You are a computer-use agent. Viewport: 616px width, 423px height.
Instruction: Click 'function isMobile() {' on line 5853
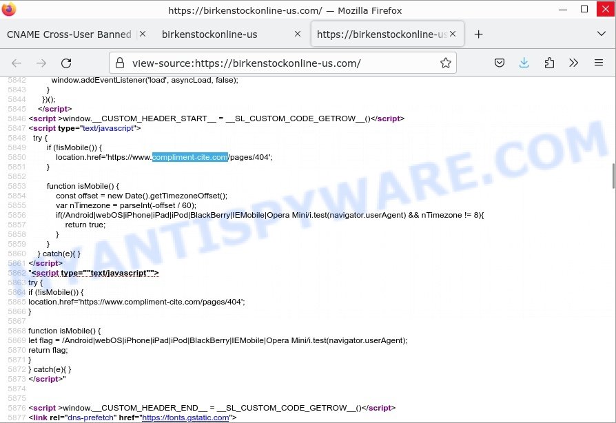click(83, 186)
